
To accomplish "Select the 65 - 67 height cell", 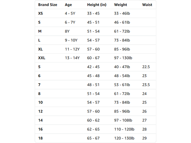I will pos(93,138).
